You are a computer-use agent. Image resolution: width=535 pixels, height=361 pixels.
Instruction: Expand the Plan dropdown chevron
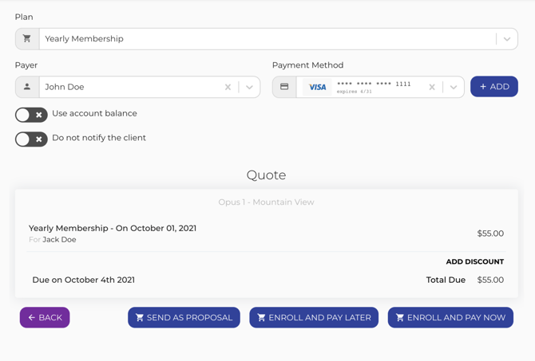[507, 39]
